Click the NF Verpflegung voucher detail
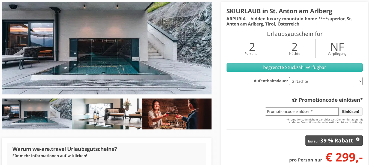Screen dimensions: 369x165 tap(337, 49)
